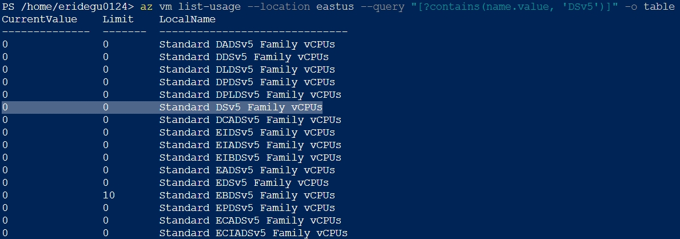Click on Standard EDSv5 Family vCPUs
This screenshot has height=239, width=680.
[x=244, y=183]
